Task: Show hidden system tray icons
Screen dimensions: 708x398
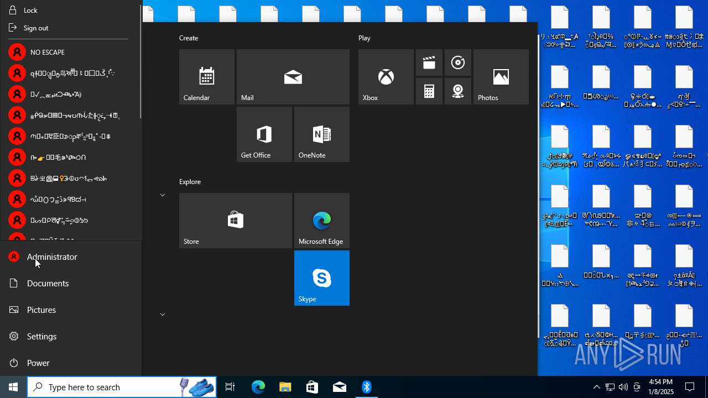Action: click(597, 387)
